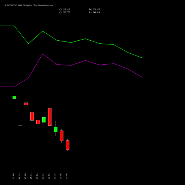The width and height of the screenshot is (185, 185).
Task: Click the closing price value C: 21.45
Action: pyautogui.click(x=65, y=10)
